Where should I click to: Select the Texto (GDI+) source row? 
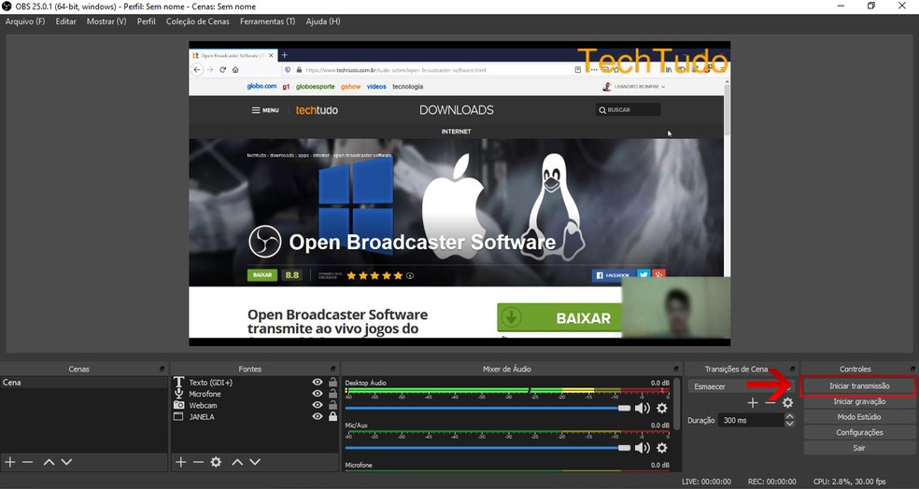[x=256, y=383]
